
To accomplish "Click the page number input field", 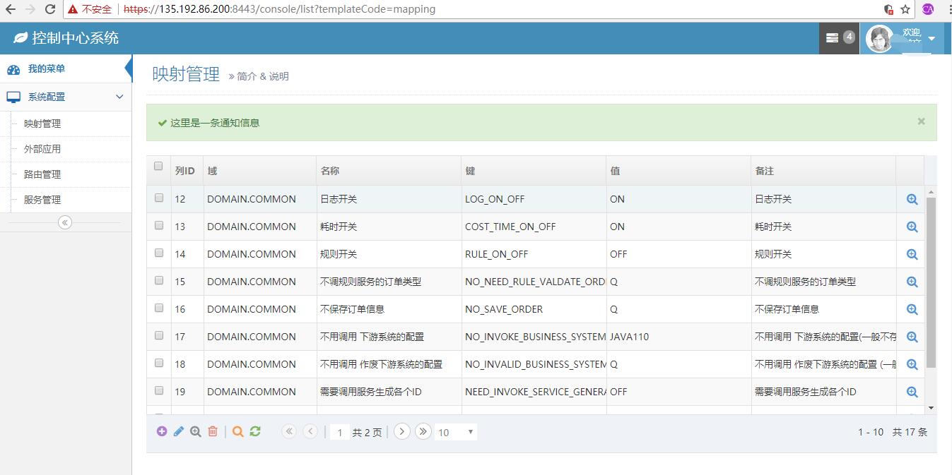I will coord(340,432).
